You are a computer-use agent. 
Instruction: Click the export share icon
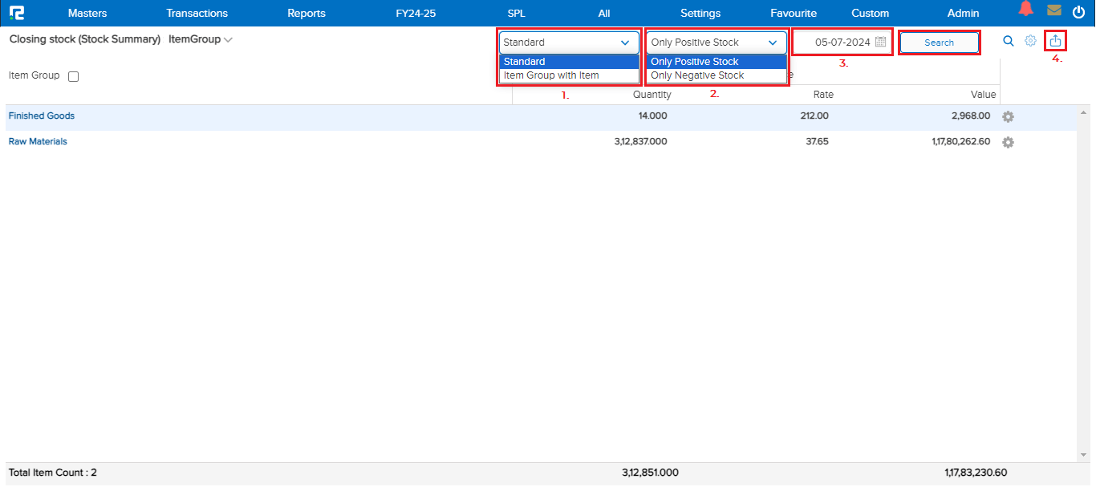tap(1055, 41)
